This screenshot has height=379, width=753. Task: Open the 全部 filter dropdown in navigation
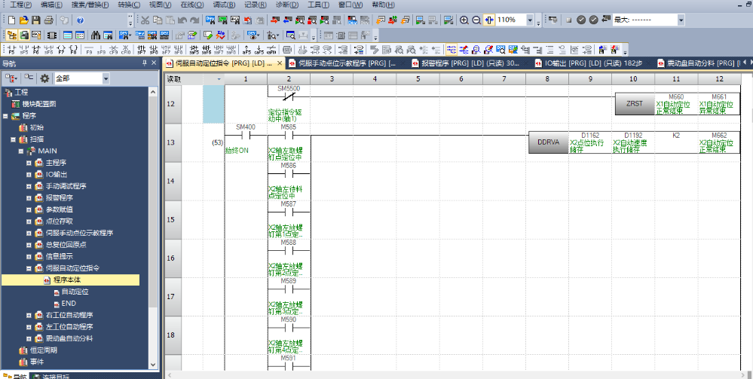[x=106, y=78]
